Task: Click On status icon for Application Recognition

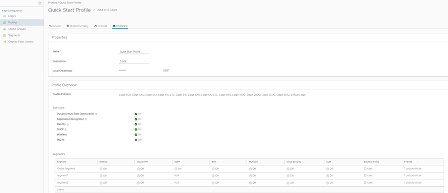Action: (x=136, y=119)
